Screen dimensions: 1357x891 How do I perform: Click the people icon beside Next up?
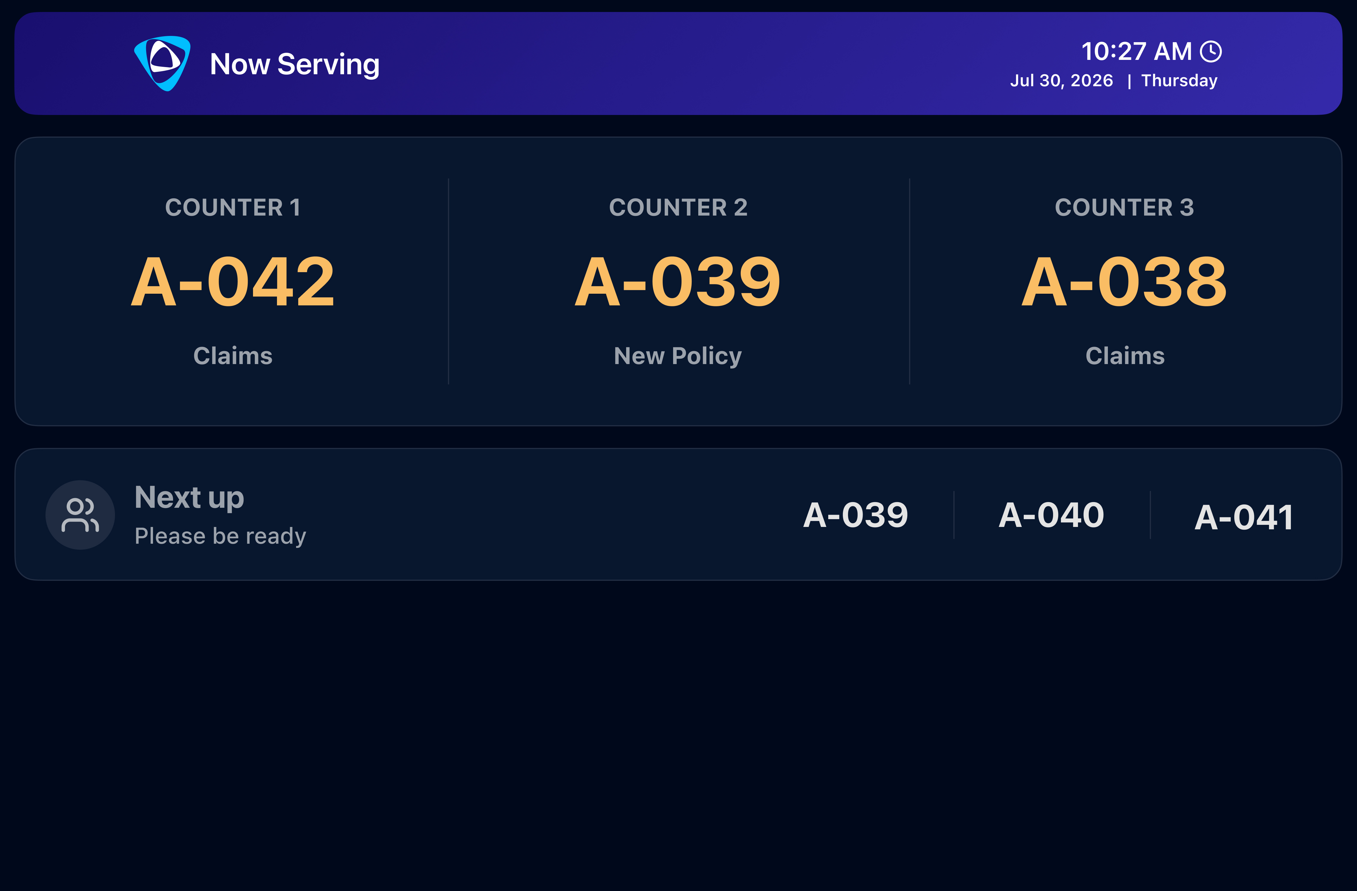click(80, 515)
